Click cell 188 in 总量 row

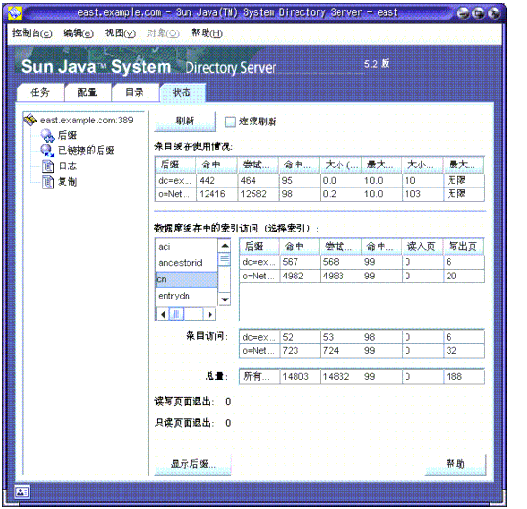point(464,377)
